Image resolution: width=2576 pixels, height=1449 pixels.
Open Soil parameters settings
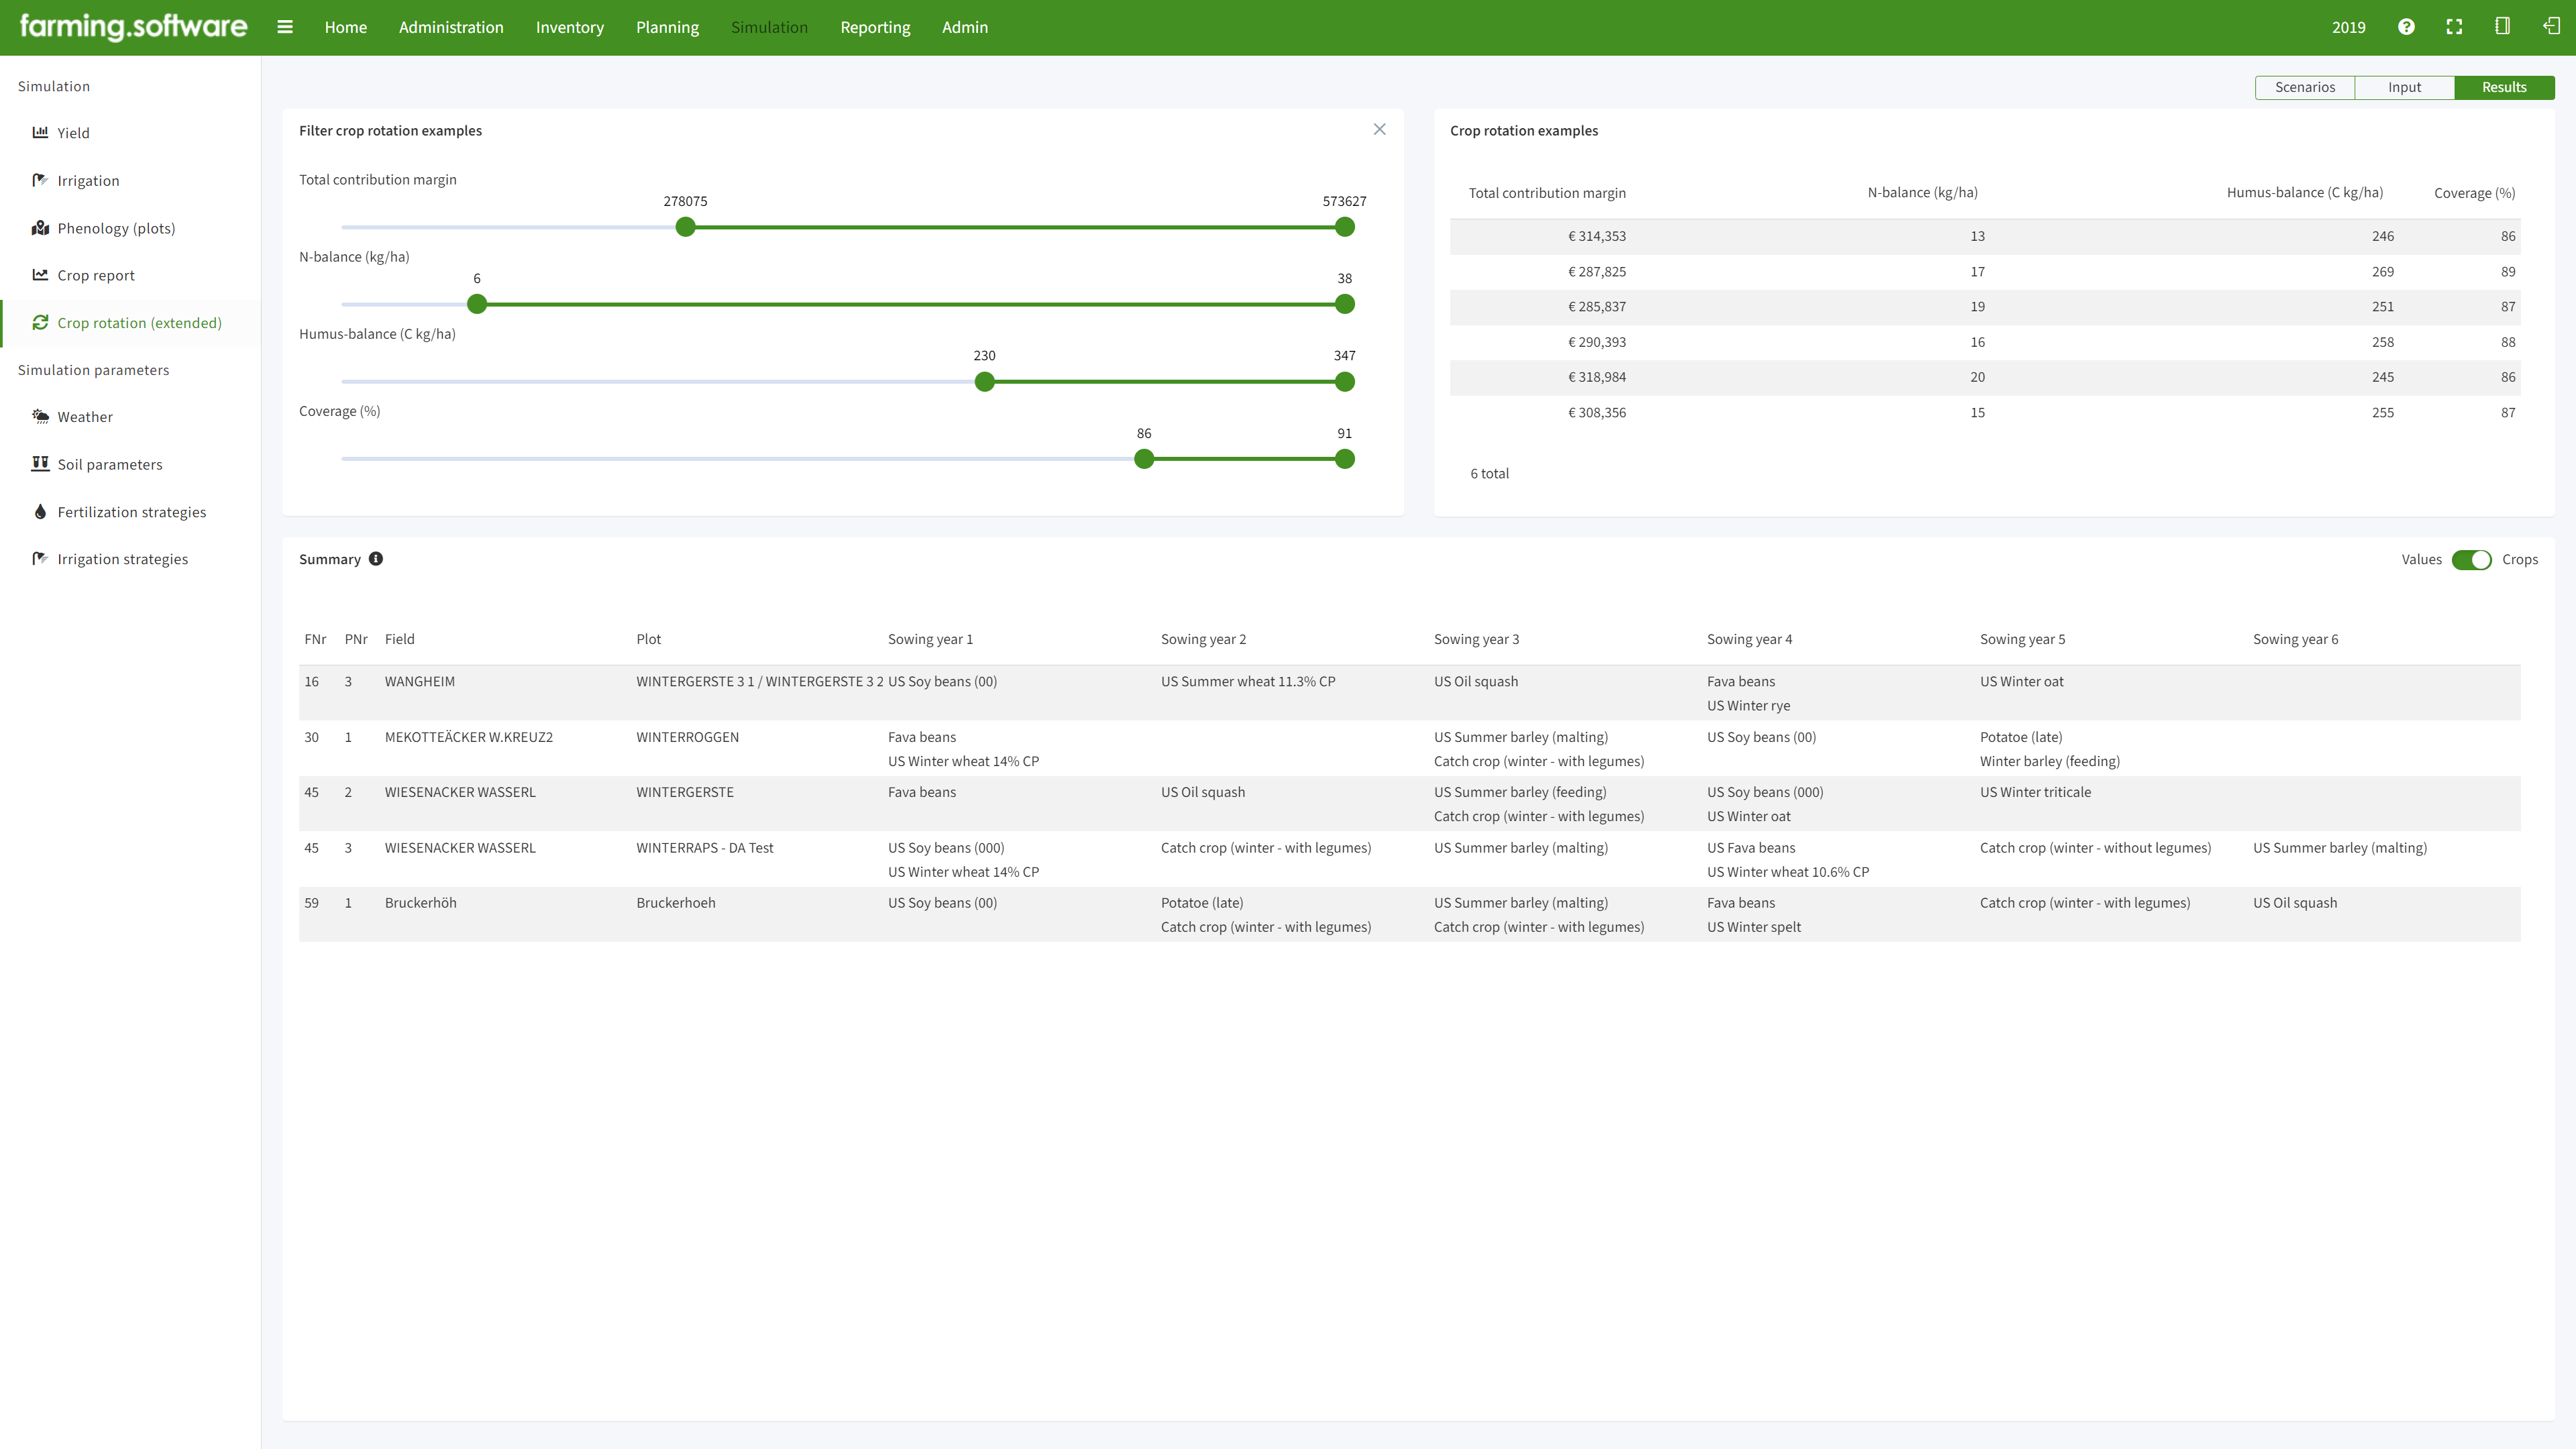[x=110, y=464]
